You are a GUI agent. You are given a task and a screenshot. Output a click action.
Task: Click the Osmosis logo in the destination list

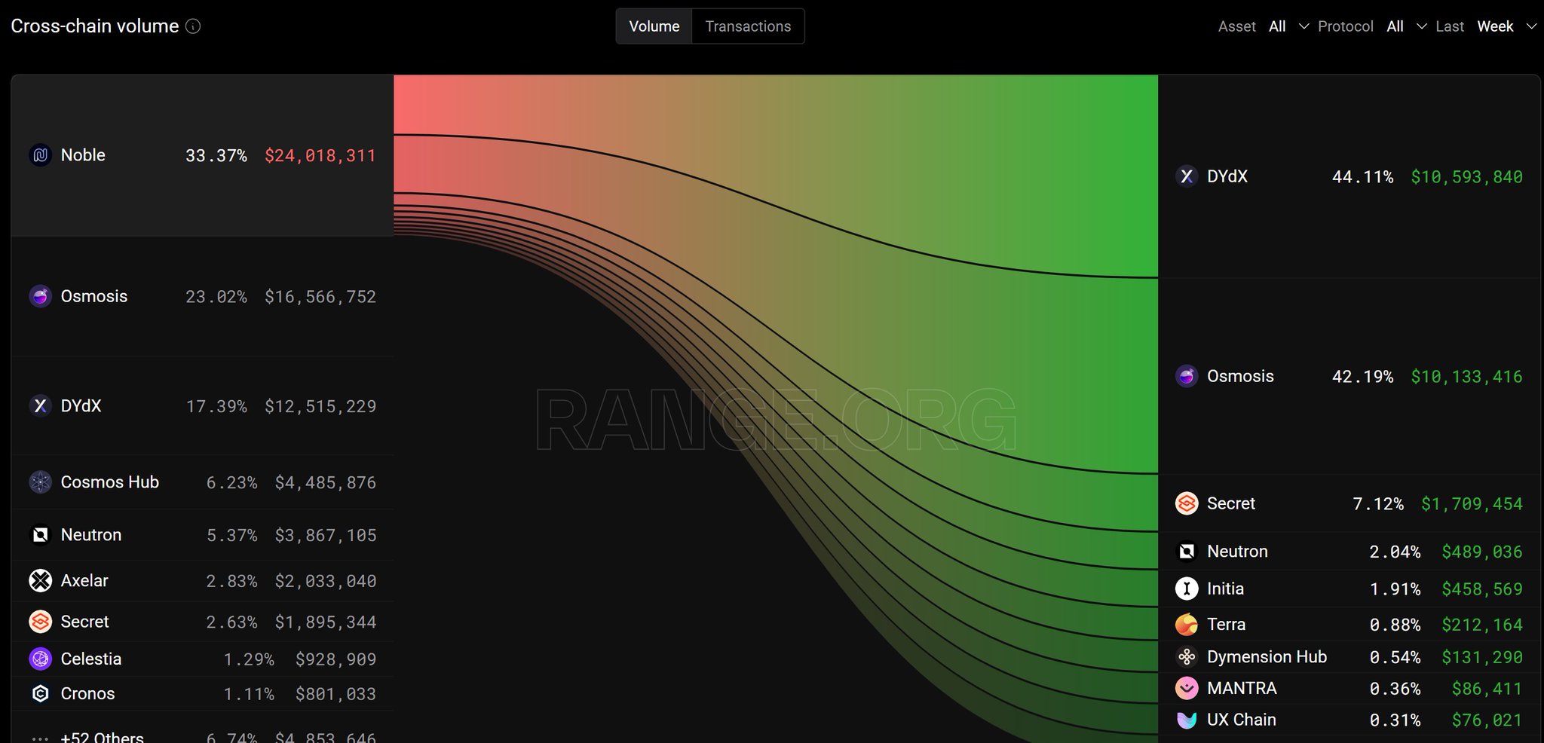click(1187, 376)
